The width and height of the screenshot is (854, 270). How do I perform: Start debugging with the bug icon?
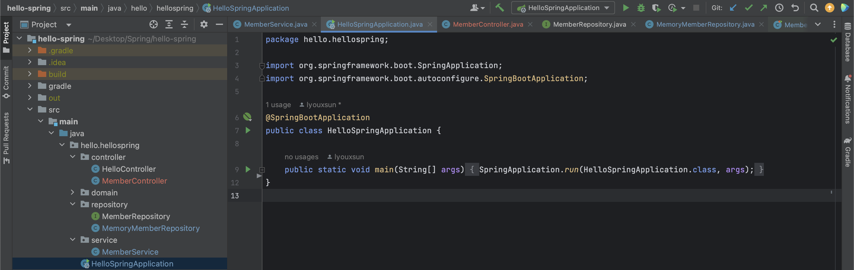click(641, 8)
